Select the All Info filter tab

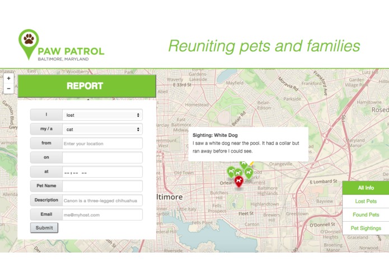pyautogui.click(x=365, y=188)
